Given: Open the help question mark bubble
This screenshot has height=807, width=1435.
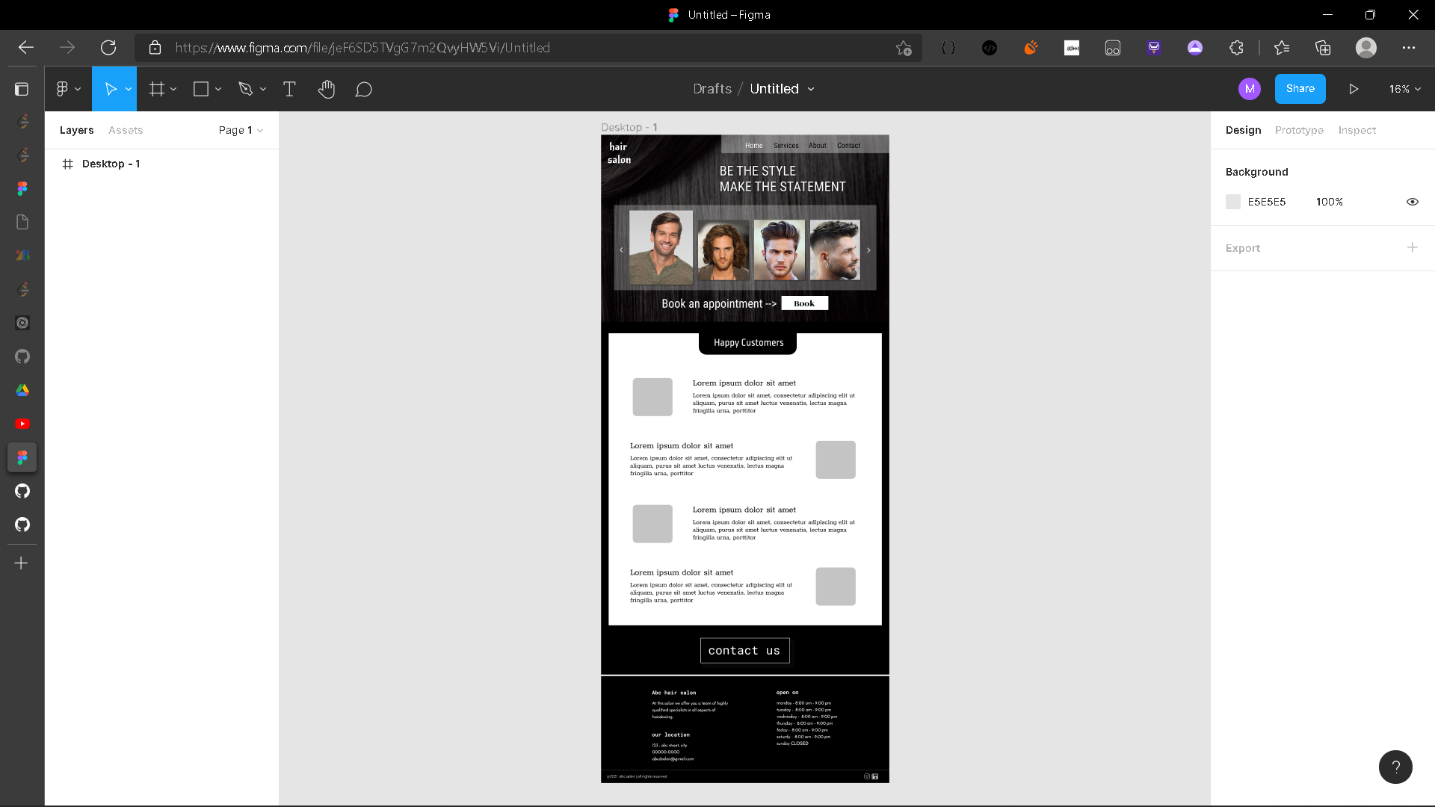Looking at the screenshot, I should (1395, 767).
